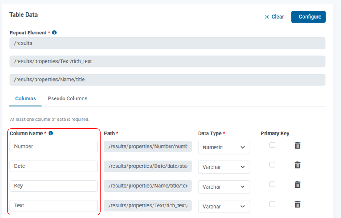Screen dimensions: 341x218
Task: Edit the Number column name field
Action: 54,146
